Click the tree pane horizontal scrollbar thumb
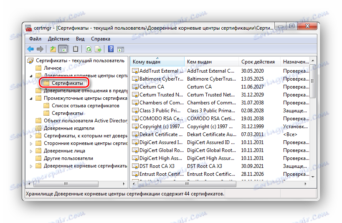This screenshot has height=223, width=342. click(66, 184)
